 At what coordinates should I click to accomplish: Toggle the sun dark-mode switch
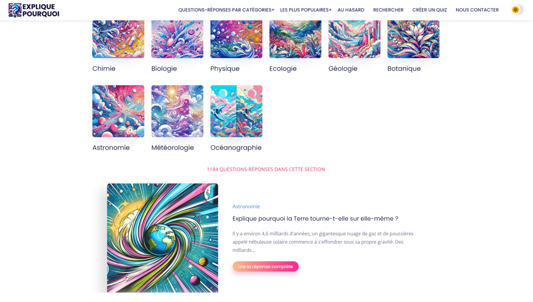pyautogui.click(x=515, y=10)
